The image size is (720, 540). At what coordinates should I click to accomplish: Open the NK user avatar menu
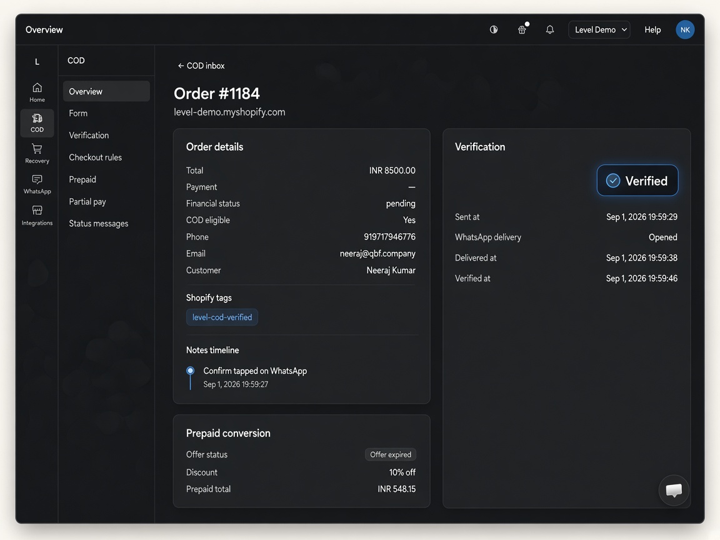pyautogui.click(x=684, y=29)
